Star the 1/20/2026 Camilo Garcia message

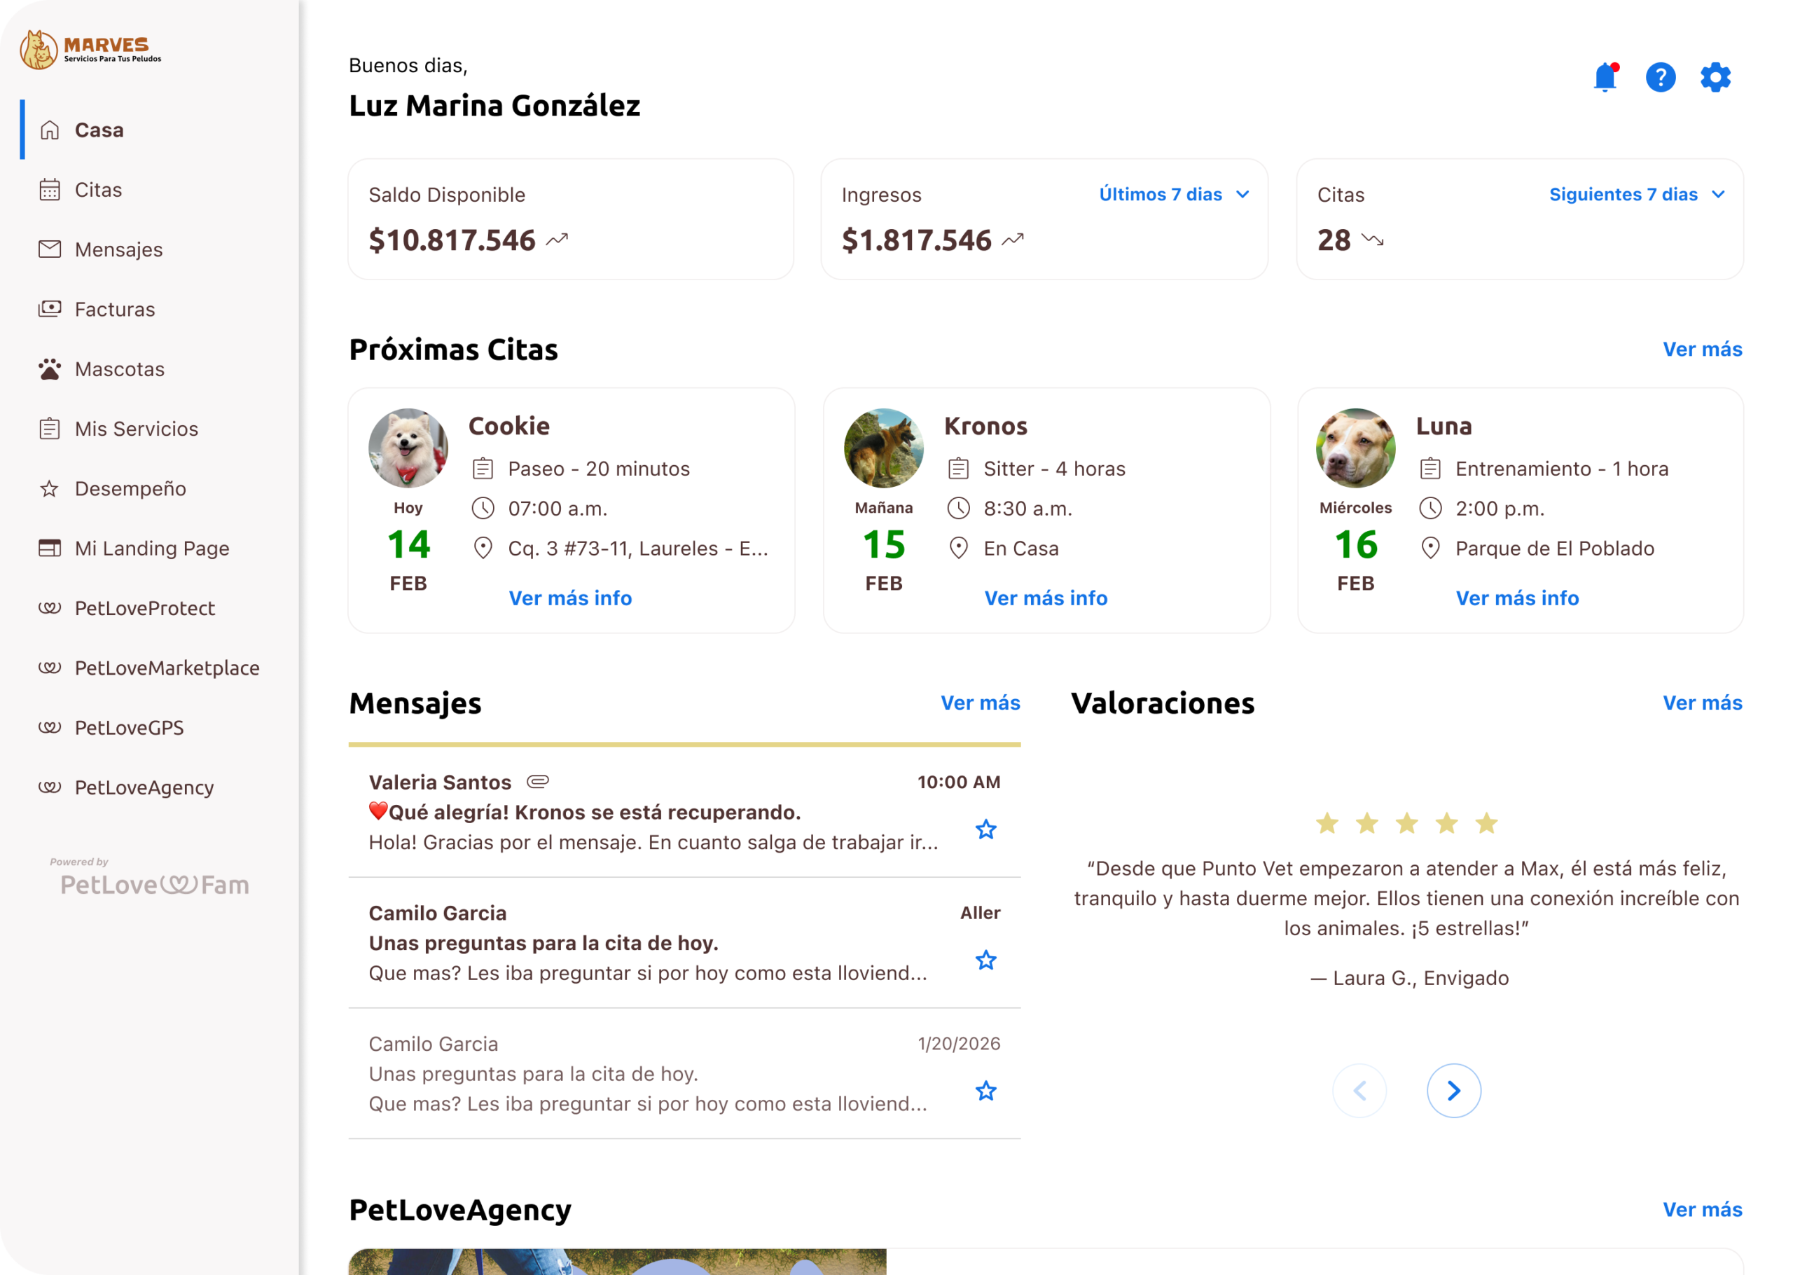pyautogui.click(x=985, y=1091)
